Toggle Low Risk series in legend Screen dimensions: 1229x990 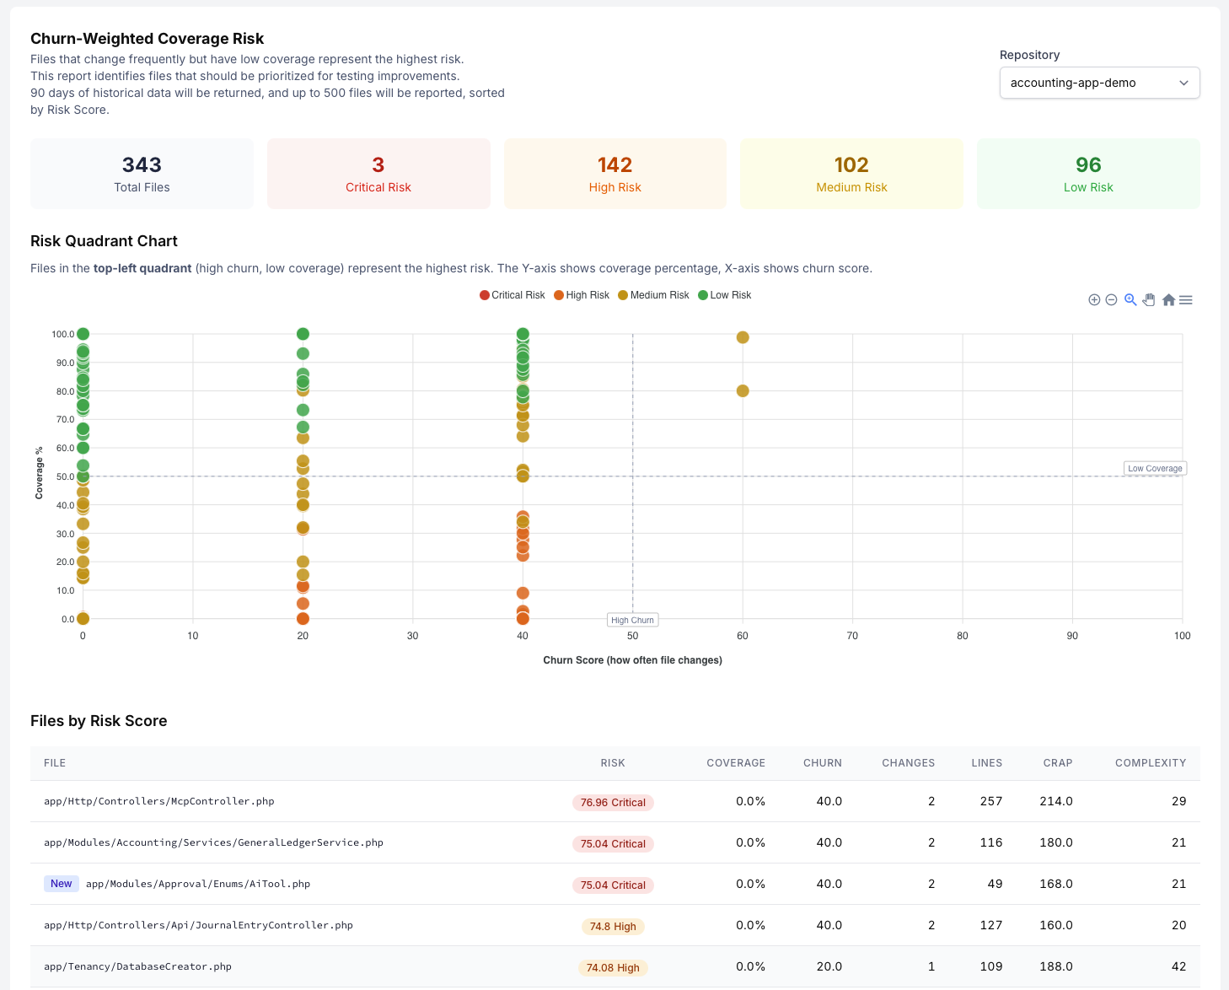click(725, 295)
